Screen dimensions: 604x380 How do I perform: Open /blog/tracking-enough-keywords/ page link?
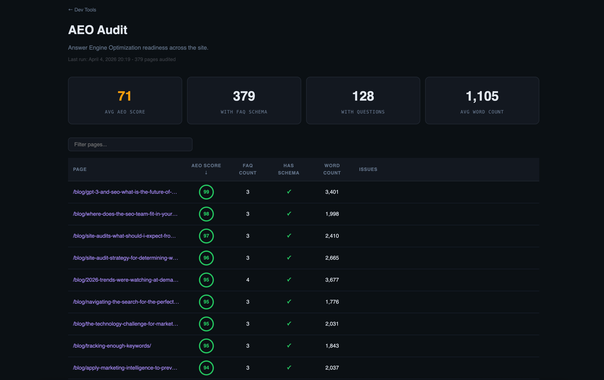pyautogui.click(x=112, y=346)
